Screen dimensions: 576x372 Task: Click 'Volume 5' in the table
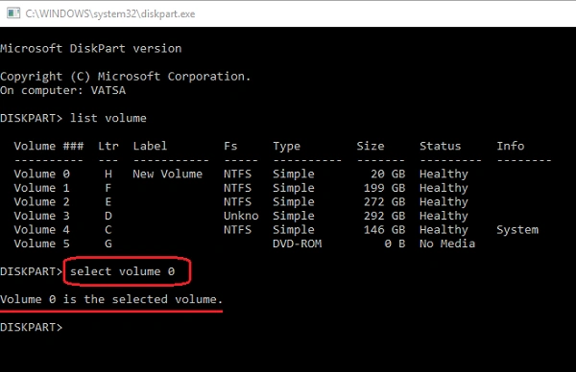[41, 244]
